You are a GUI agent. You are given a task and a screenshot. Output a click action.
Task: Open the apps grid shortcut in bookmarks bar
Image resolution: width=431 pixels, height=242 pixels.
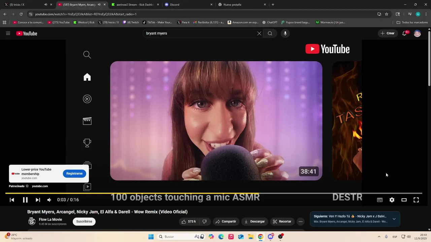pyautogui.click(x=4, y=23)
